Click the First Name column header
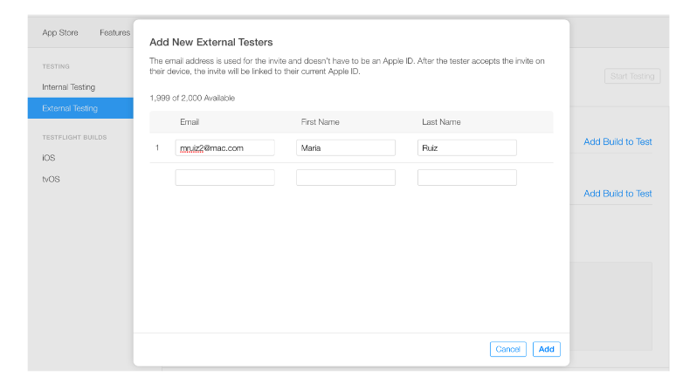Screen dimensions: 690x383 321,122
